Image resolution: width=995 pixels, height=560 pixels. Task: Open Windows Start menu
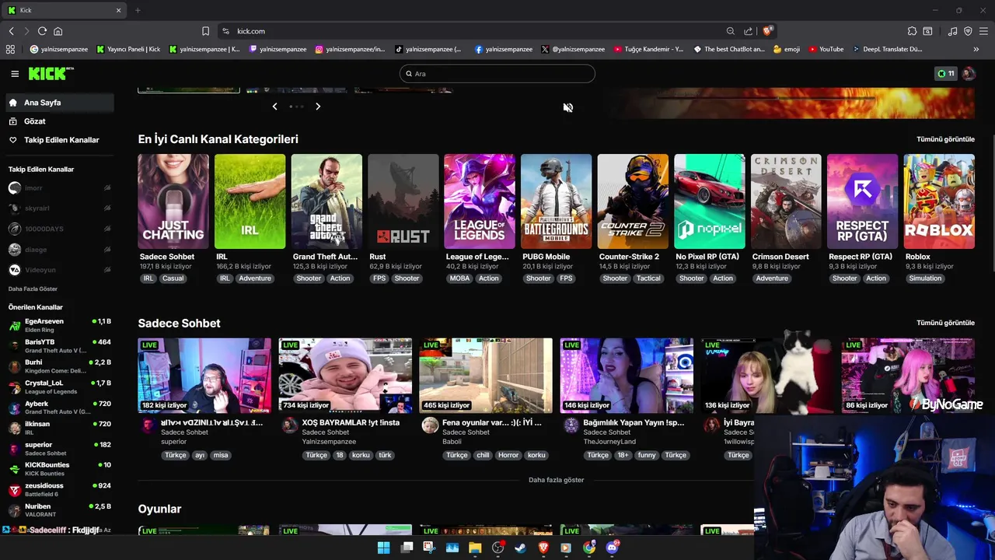pos(383,548)
